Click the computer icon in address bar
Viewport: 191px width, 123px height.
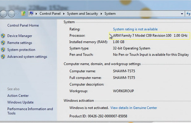coord(31,13)
